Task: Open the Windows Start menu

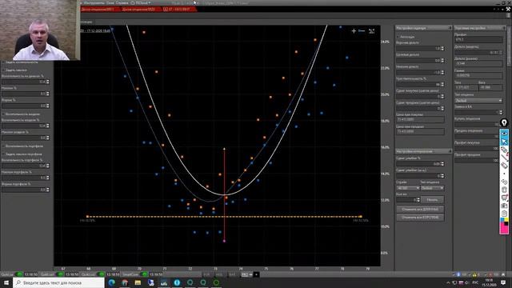Action: pos(6,282)
